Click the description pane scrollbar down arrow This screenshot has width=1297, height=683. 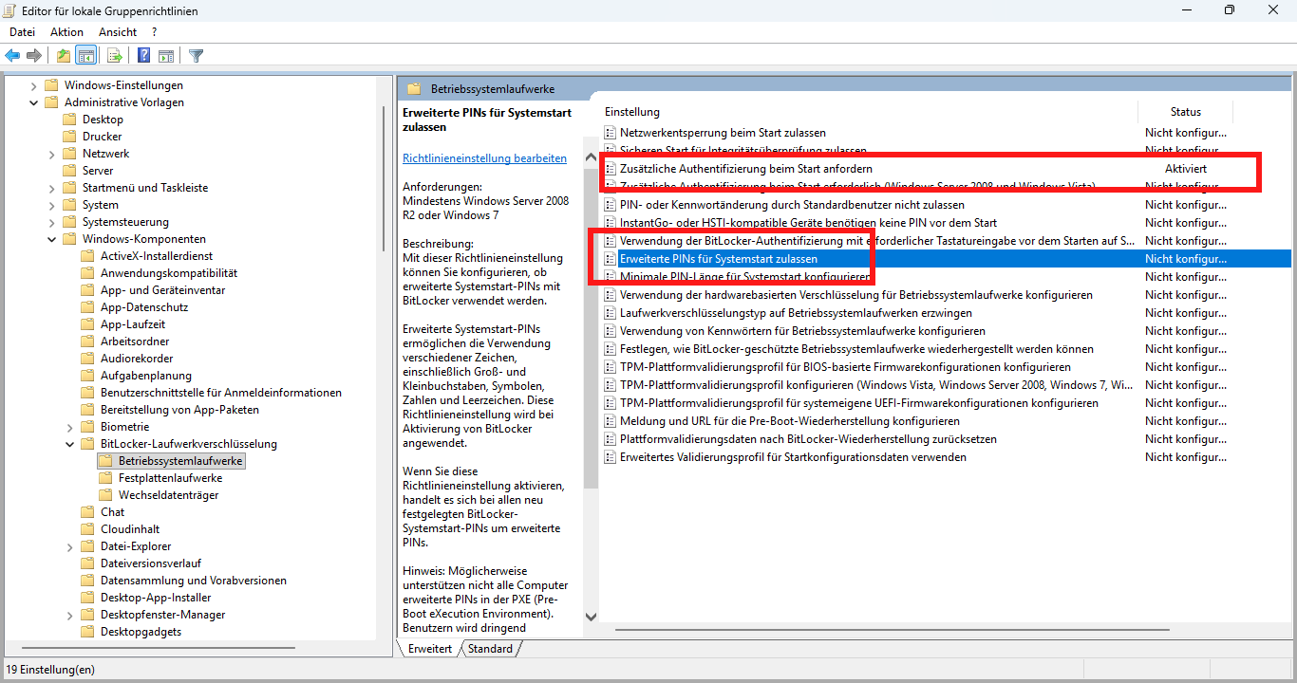tap(591, 616)
